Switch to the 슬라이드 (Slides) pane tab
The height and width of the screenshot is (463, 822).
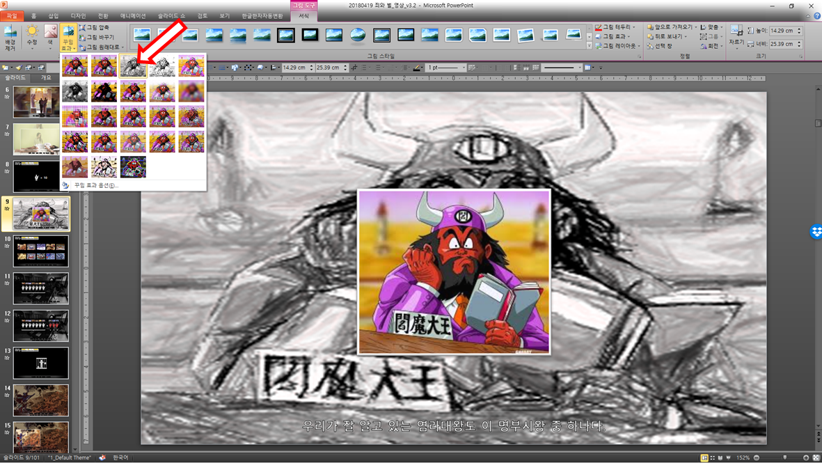coord(15,77)
